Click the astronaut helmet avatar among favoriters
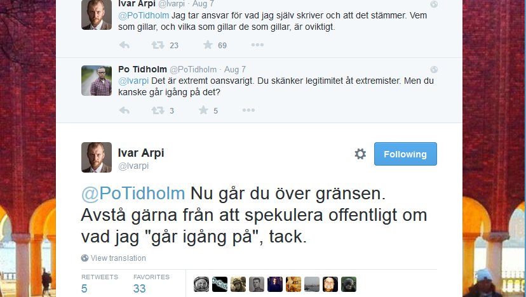Image resolution: width=526 pixels, height=297 pixels. pos(201,284)
